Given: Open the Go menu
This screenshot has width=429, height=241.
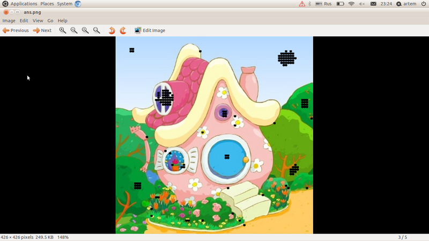Looking at the screenshot, I should pos(50,20).
